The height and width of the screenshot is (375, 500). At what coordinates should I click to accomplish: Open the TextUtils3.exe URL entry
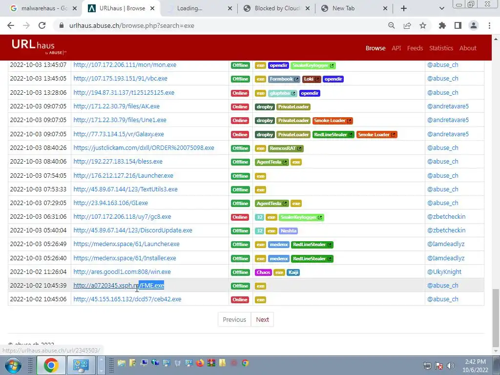125,189
